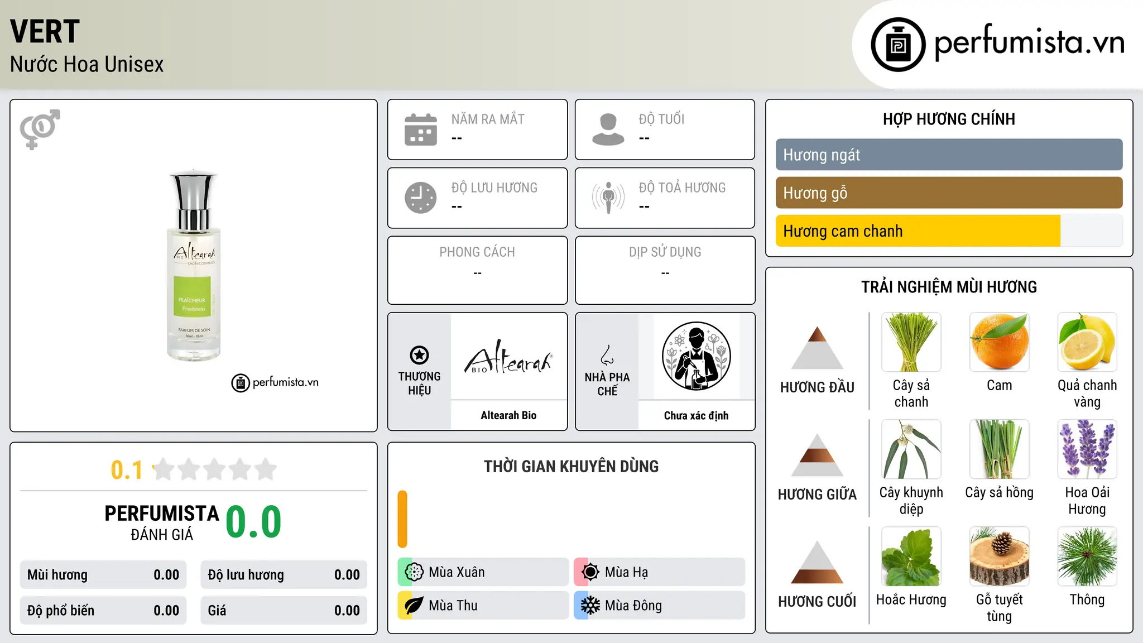Image resolution: width=1143 pixels, height=643 pixels.
Task: Select the Mùa Đông season label
Action: 633,606
